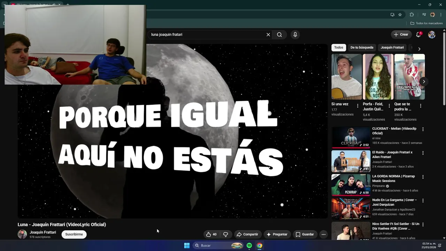Click the LA GORDA NORMA Pizarrap thumbnail
446x251 pixels.
pyautogui.click(x=351, y=185)
